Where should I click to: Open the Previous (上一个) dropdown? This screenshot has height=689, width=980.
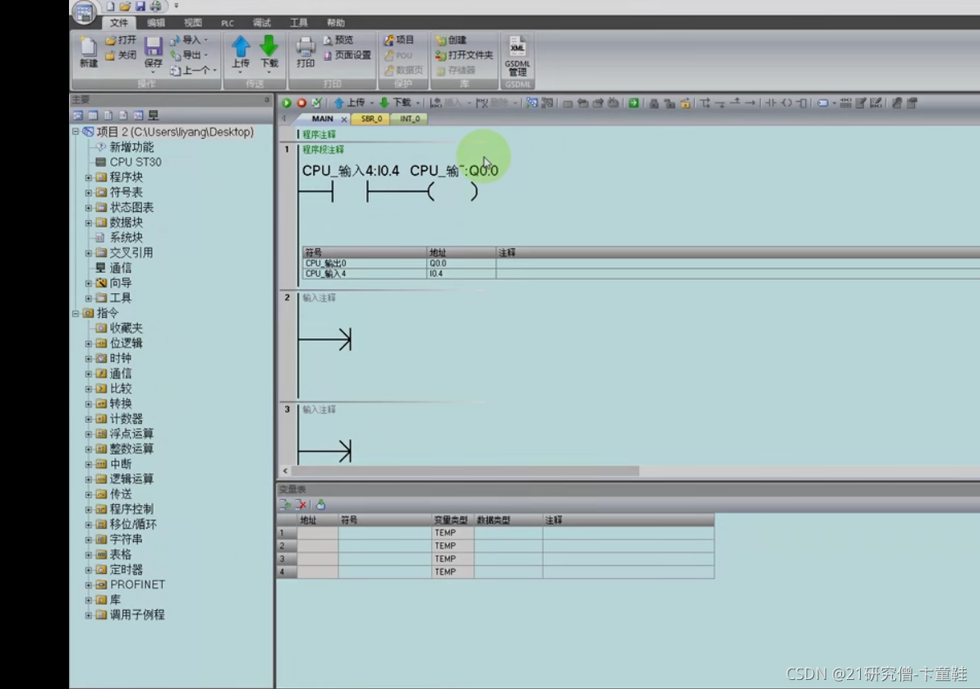point(214,71)
